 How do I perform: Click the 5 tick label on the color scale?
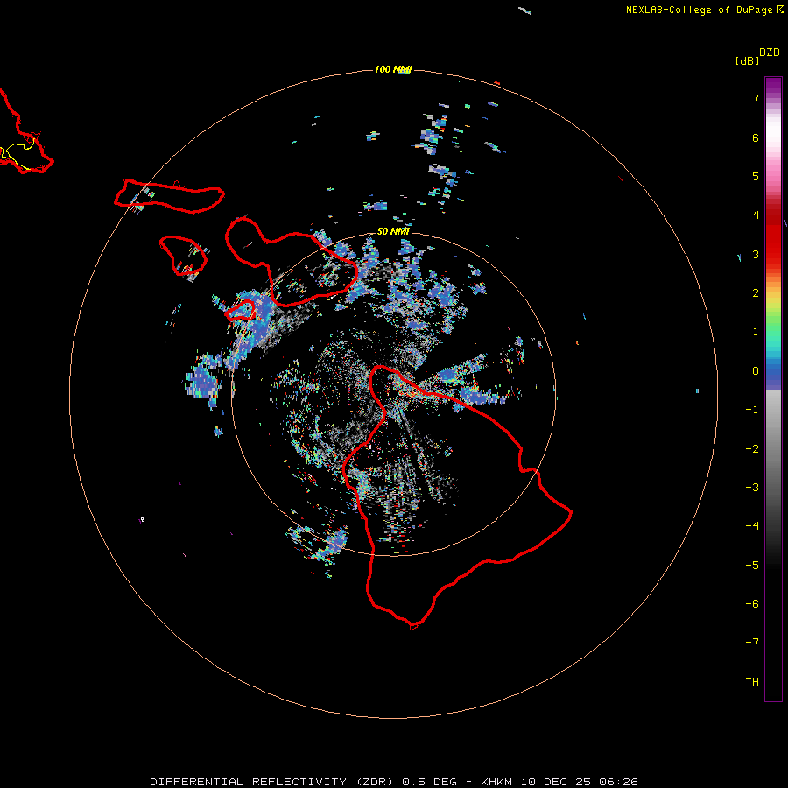point(756,176)
